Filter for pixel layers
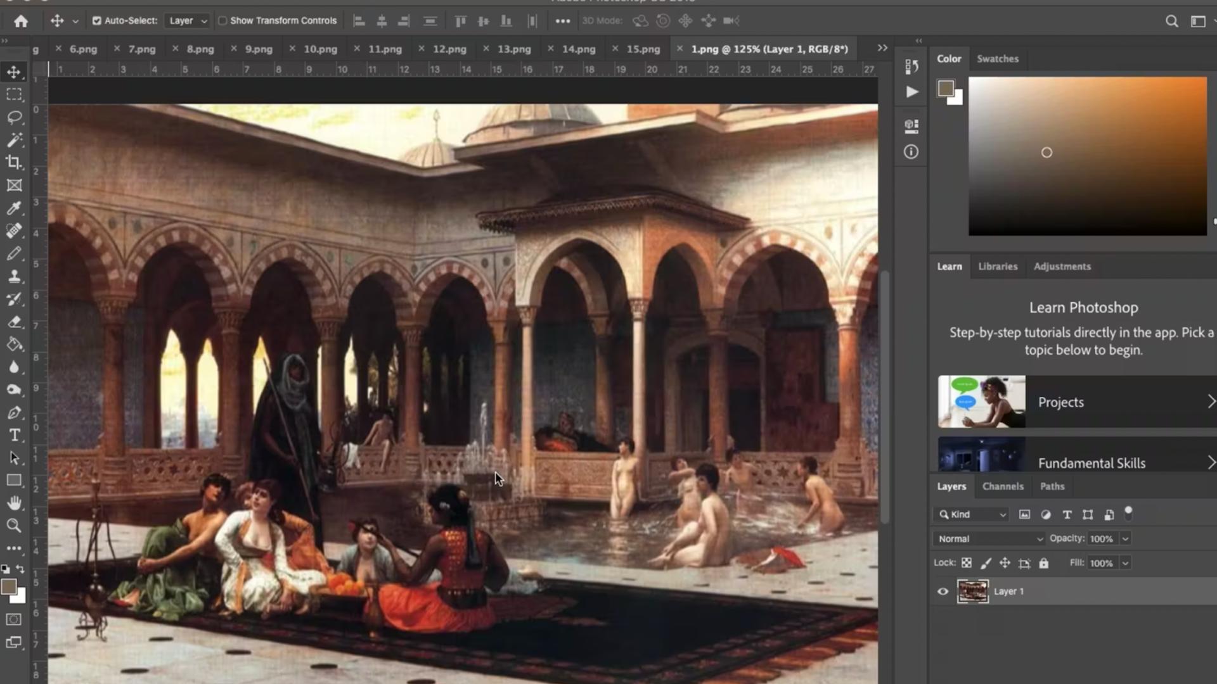Image resolution: width=1217 pixels, height=684 pixels. click(1024, 515)
